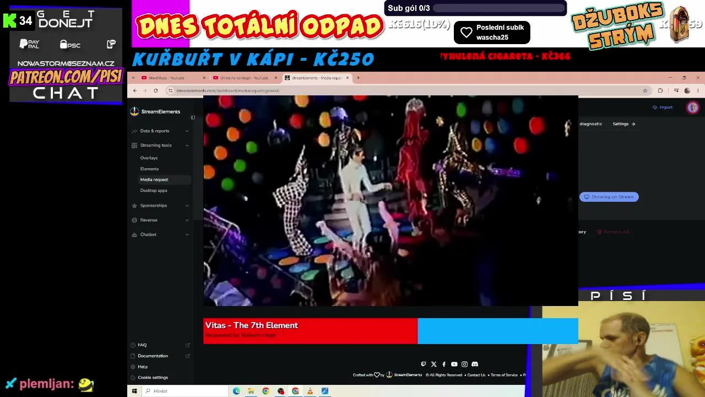Click the Data & reports chart icon
705x397 pixels.
(x=134, y=131)
